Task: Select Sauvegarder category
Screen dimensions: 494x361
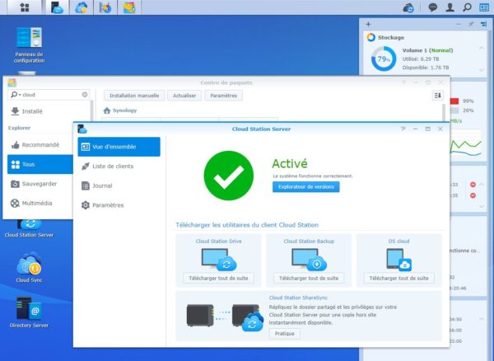Action: [x=40, y=184]
